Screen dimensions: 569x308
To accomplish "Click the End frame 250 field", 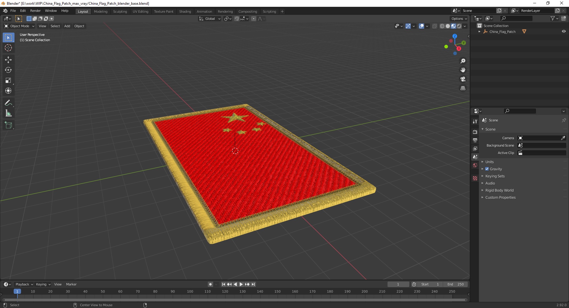I will point(456,284).
